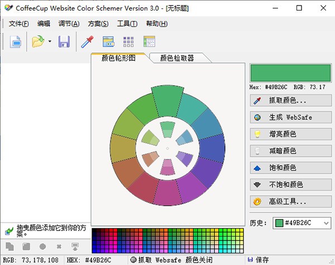The image size is (335, 265).
Task: Open the 文件(F) menu
Action: pos(18,23)
